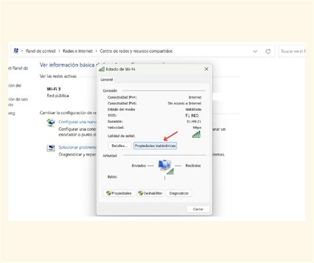
Task: Click the 'Red pública' text
Action: 58,96
